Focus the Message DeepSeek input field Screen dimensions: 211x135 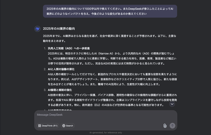pyautogui.click(x=105, y=115)
